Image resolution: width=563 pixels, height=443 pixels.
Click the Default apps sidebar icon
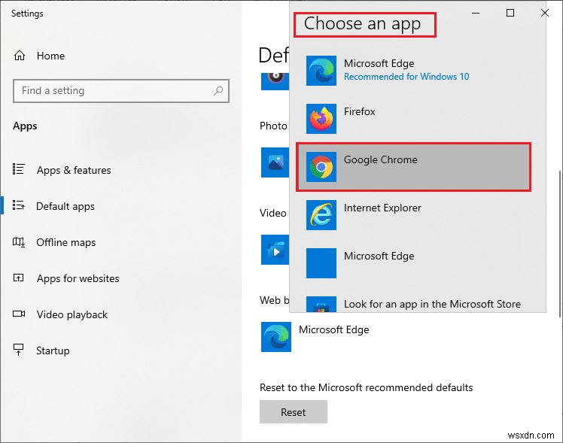(x=19, y=205)
